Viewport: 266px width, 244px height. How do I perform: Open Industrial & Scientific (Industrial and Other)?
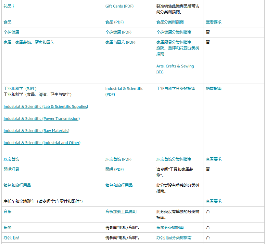[42, 143]
